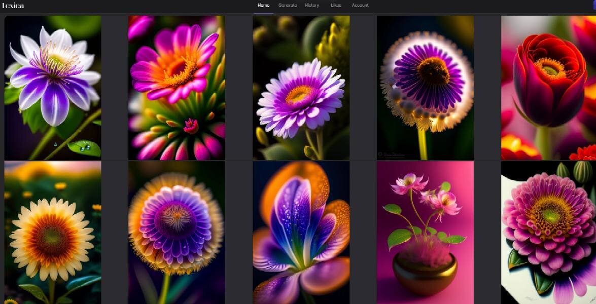Select the pink dahlia illustration
Viewport: 596px width, 304px height.
pos(548,233)
